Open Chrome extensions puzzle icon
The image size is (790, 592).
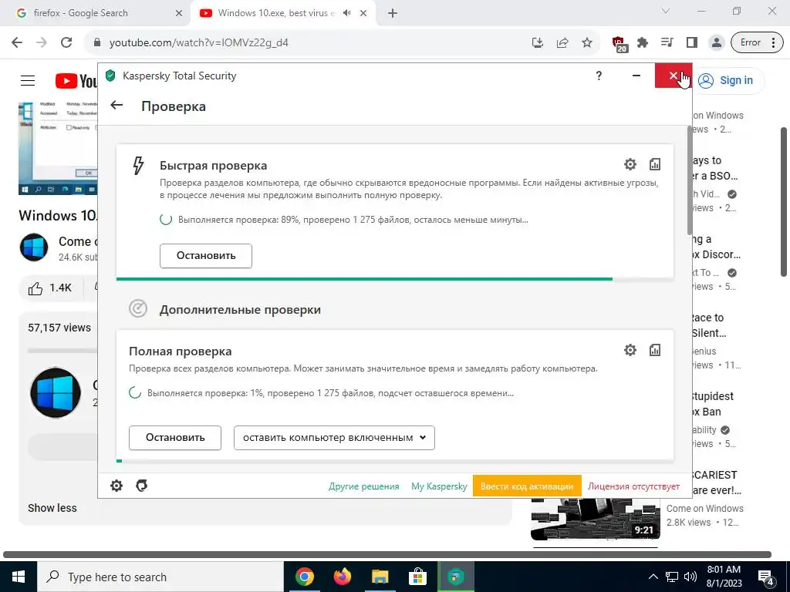click(x=643, y=43)
